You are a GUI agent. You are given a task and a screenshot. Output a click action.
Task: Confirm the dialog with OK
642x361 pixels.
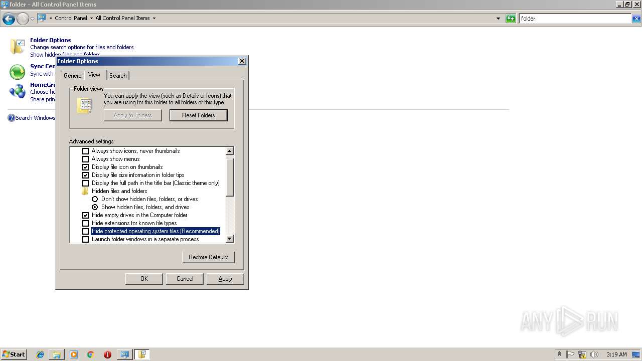coord(144,279)
